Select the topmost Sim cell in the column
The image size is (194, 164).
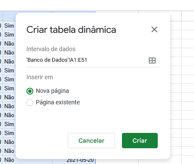coord(9,26)
